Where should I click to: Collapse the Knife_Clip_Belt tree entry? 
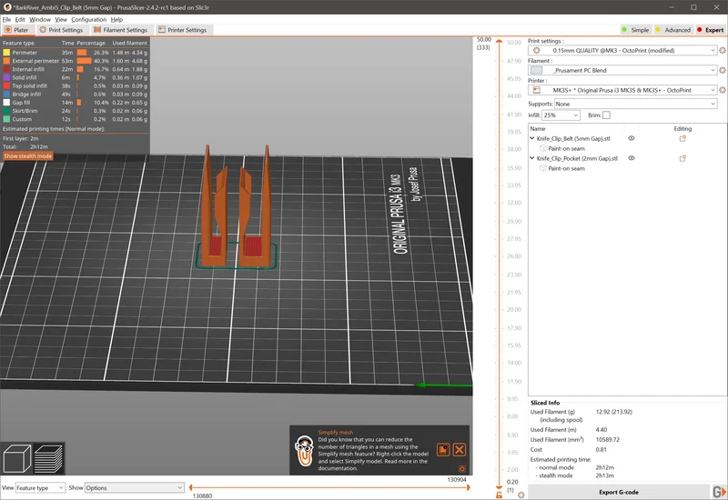[532, 138]
